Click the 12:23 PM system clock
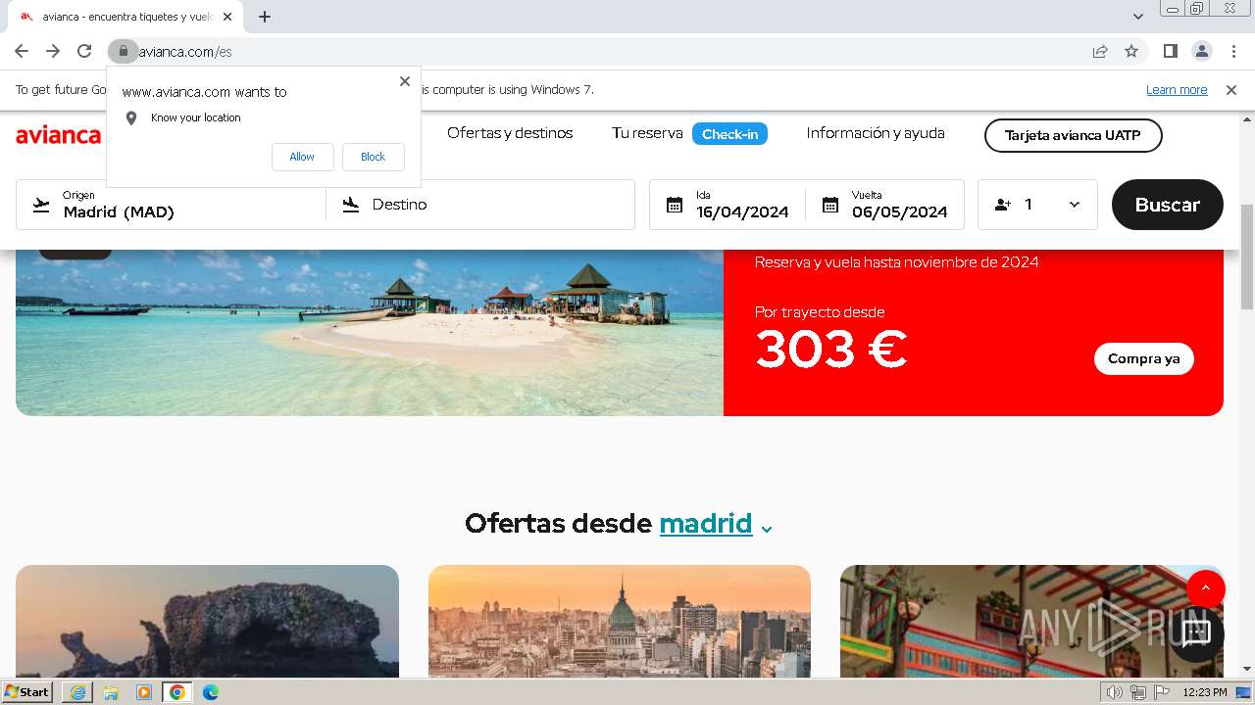Image resolution: width=1255 pixels, height=705 pixels. (1205, 692)
